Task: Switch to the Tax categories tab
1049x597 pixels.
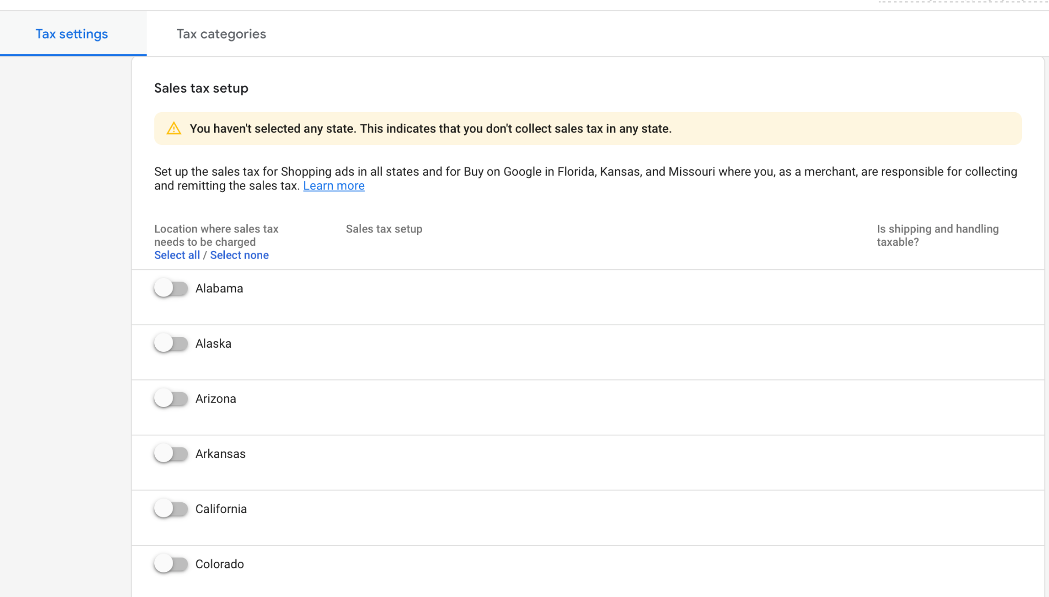Action: pos(221,34)
